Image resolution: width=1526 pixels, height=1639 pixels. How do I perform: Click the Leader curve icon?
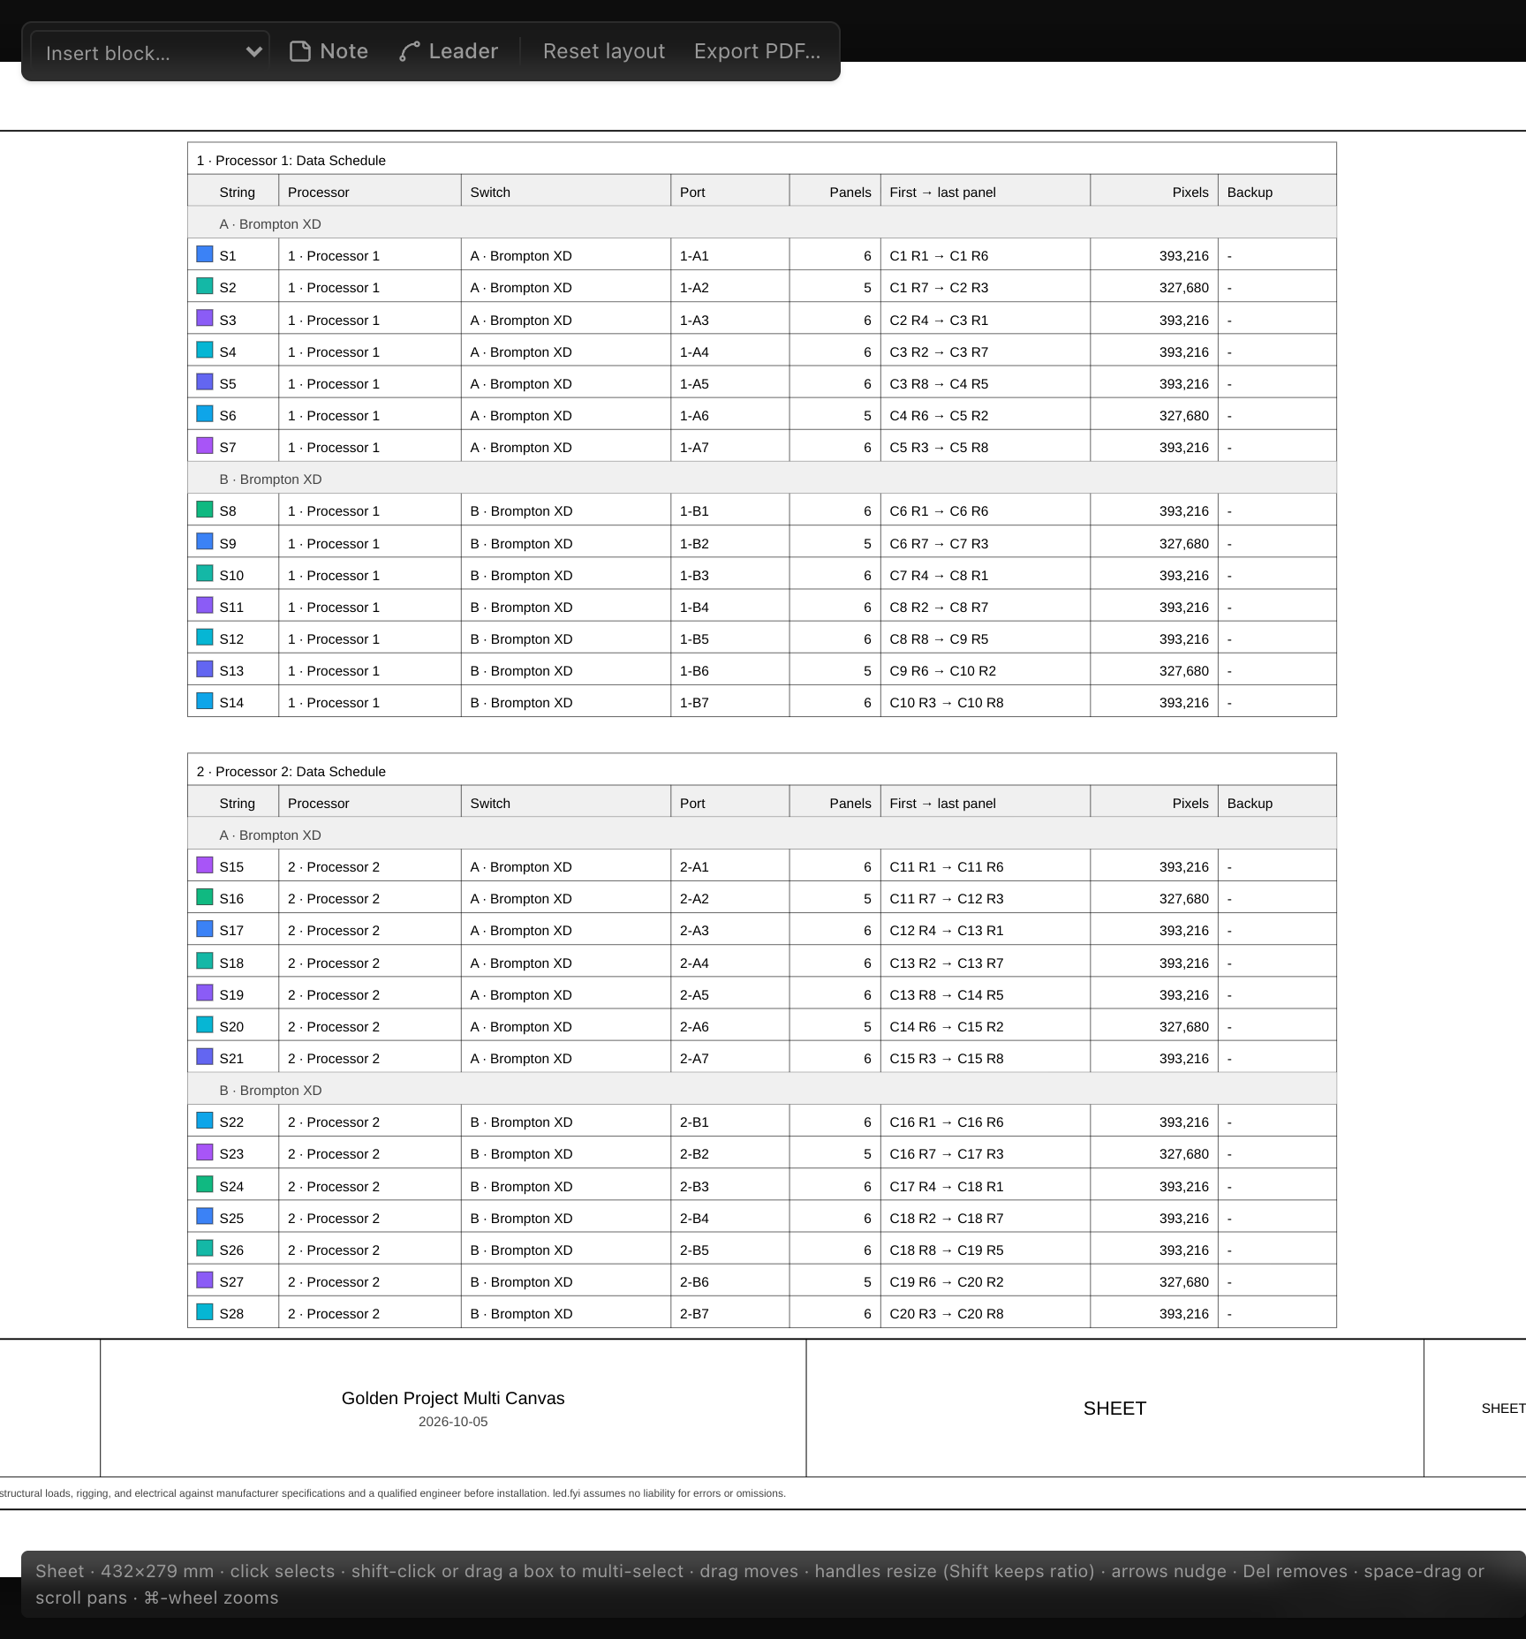(x=409, y=51)
